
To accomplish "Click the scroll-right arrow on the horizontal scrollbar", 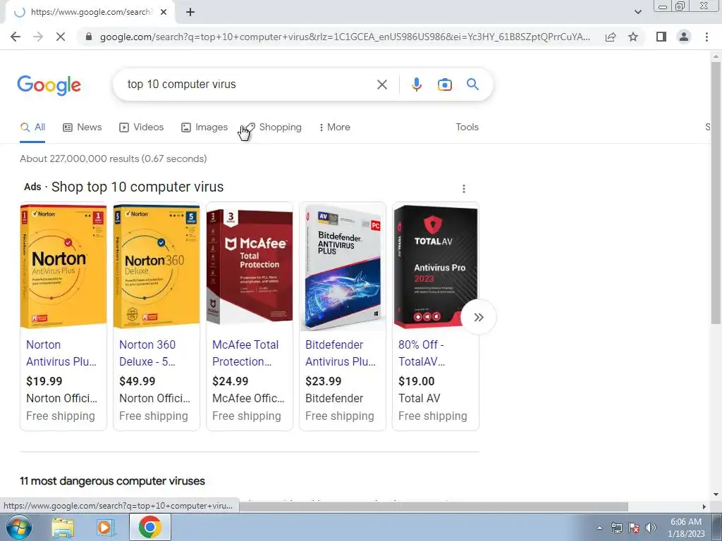I will click(704, 506).
